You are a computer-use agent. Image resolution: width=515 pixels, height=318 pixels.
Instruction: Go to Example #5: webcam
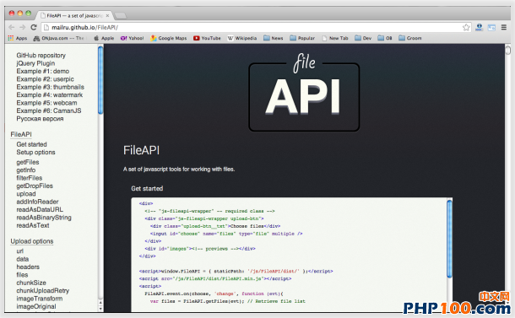(x=46, y=103)
